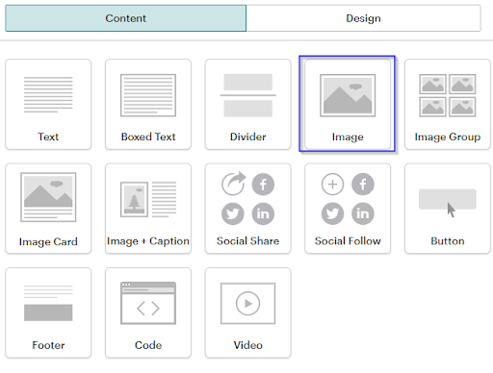Select the Social Follow block
Image resolution: width=493 pixels, height=373 pixels.
point(348,209)
